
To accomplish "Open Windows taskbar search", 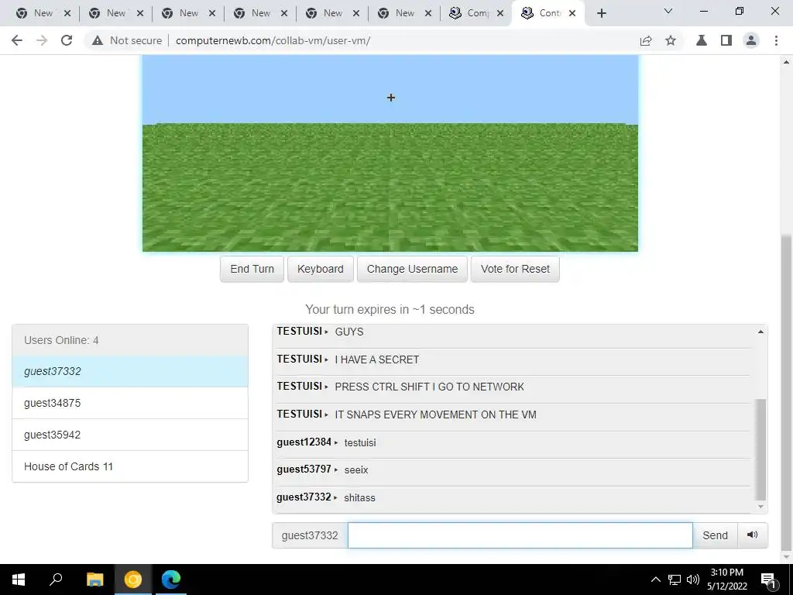I will tap(56, 580).
